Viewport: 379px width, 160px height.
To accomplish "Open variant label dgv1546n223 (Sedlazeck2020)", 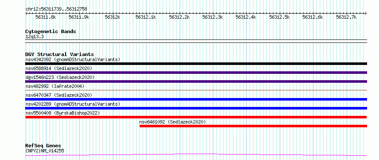I will [60, 77].
